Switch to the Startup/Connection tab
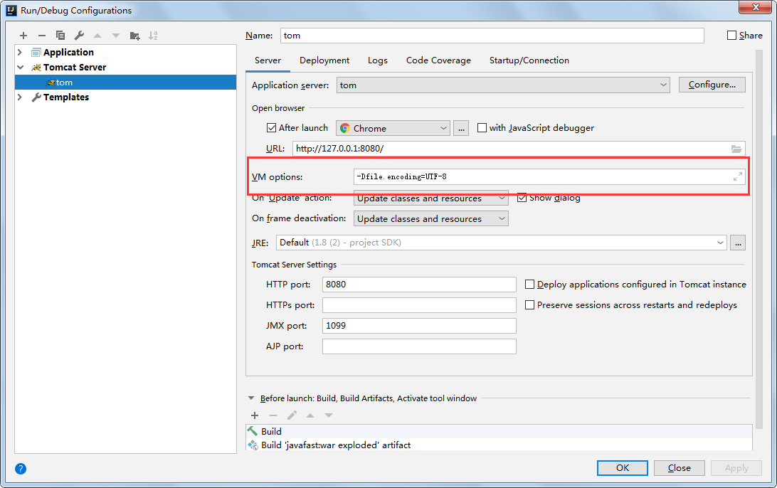Screen dimensions: 777x488 click(x=529, y=60)
